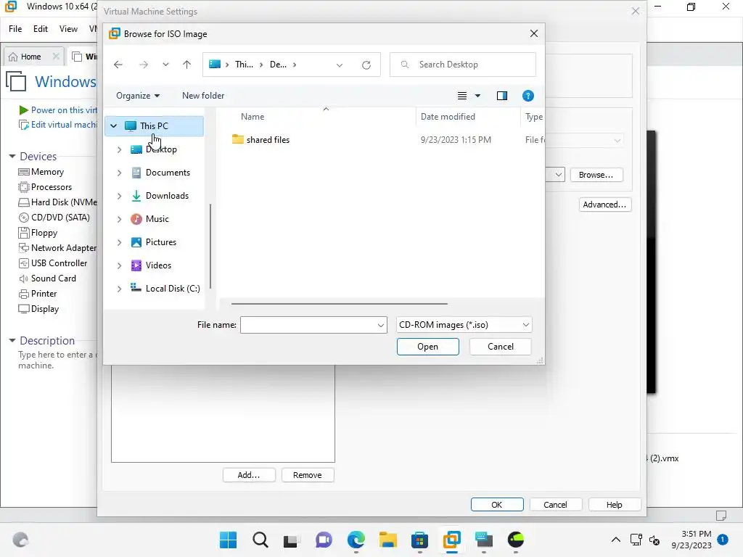Open the recent locations chevron
Viewport: 743px width, 557px height.
click(165, 65)
